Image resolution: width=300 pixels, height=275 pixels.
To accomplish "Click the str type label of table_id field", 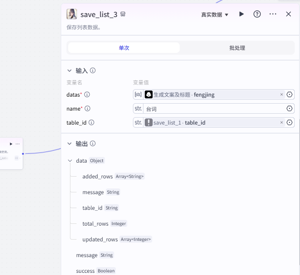I will pyautogui.click(x=138, y=122).
